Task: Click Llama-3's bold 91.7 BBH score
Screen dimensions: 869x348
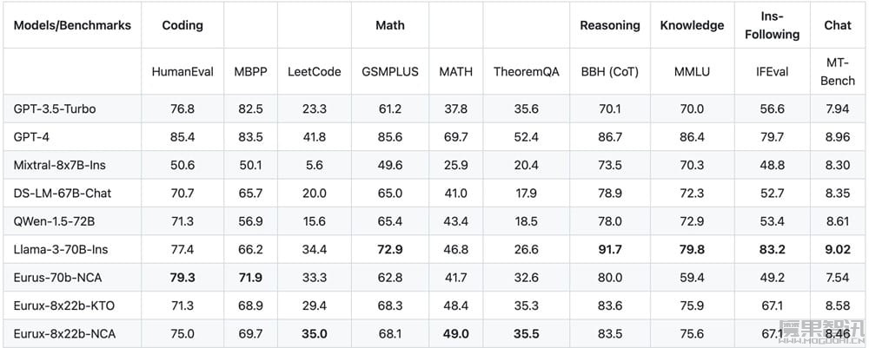Action: 610,250
